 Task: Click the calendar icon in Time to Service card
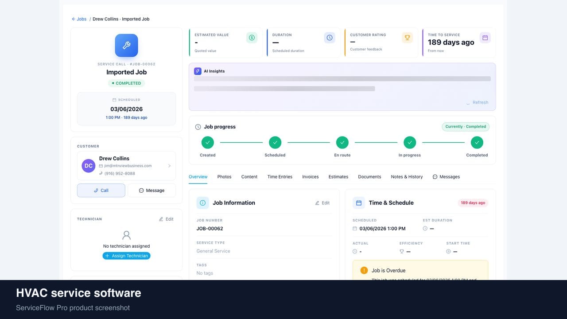pos(485,38)
